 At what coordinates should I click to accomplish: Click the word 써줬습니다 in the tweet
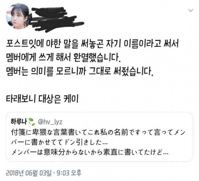pyautogui.click(x=133, y=71)
